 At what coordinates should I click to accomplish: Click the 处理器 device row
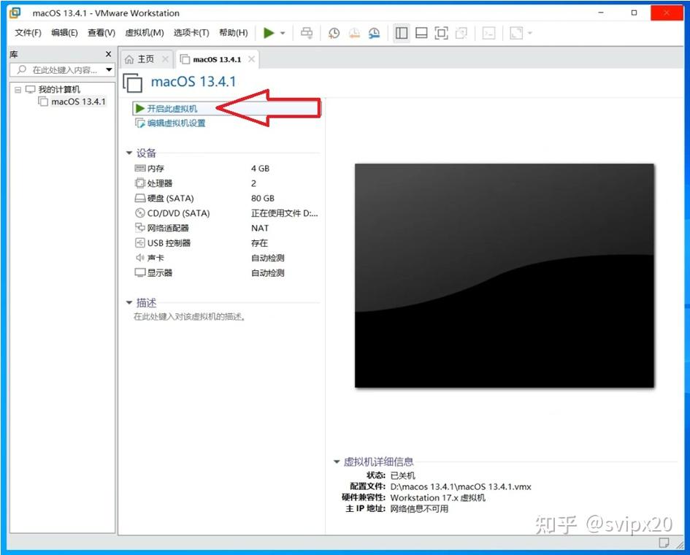tap(226, 183)
